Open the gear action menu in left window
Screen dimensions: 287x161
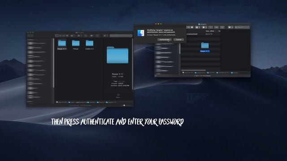79,36
